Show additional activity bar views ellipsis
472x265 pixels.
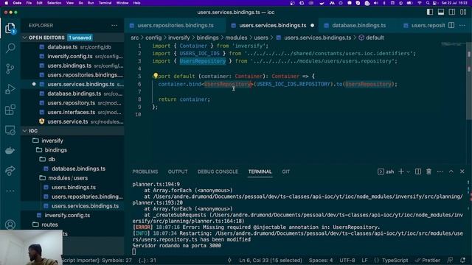pyautogui.click(x=10, y=191)
